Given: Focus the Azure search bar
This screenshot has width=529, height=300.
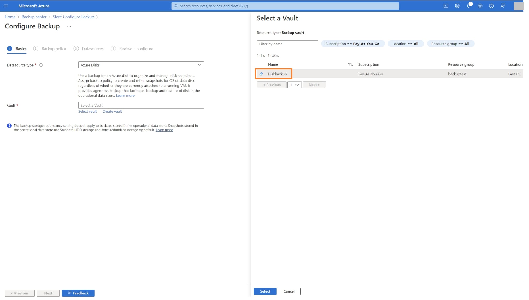Looking at the screenshot, I should click(x=285, y=6).
